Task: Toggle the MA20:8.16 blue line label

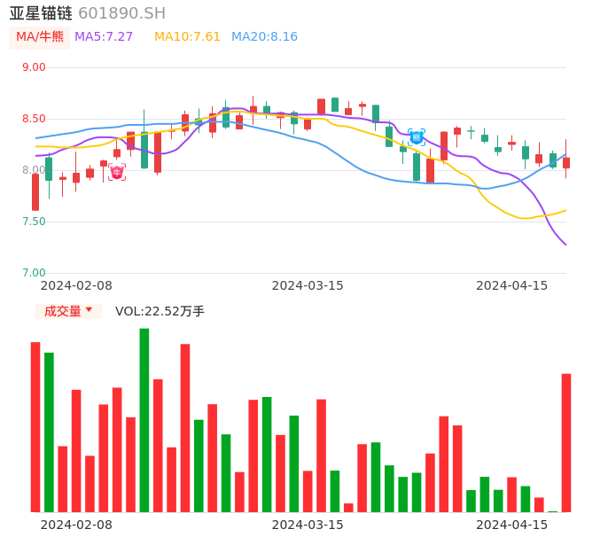Action: click(264, 37)
